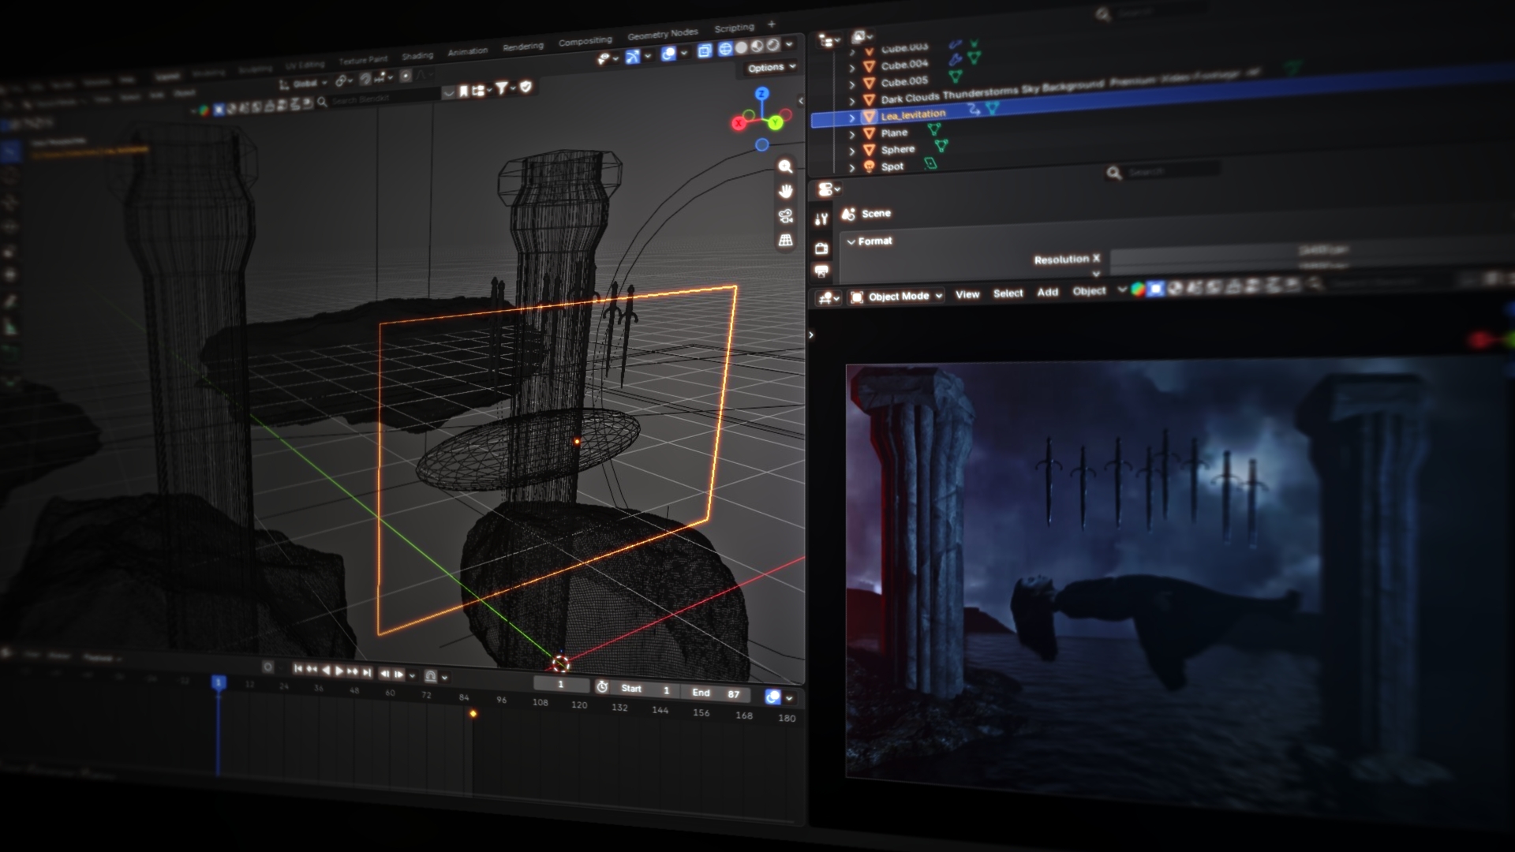Open the Geometry Nodes workspace tab
This screenshot has height=852, width=1515.
[662, 34]
